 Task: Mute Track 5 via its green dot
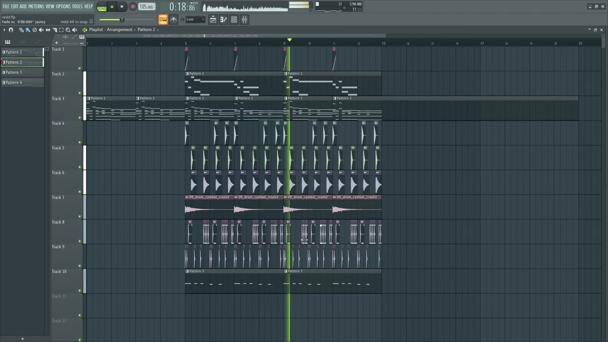(x=79, y=167)
